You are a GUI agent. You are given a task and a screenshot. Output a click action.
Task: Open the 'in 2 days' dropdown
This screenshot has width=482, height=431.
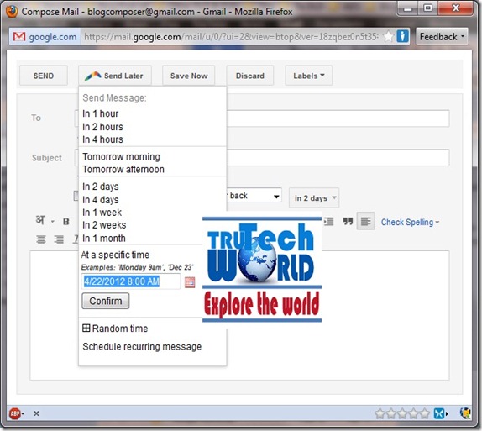(314, 197)
